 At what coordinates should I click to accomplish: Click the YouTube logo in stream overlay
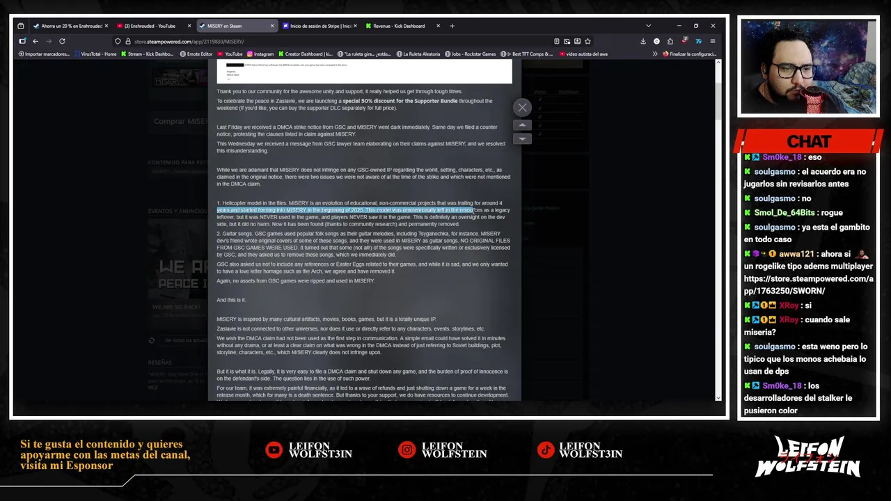[274, 450]
